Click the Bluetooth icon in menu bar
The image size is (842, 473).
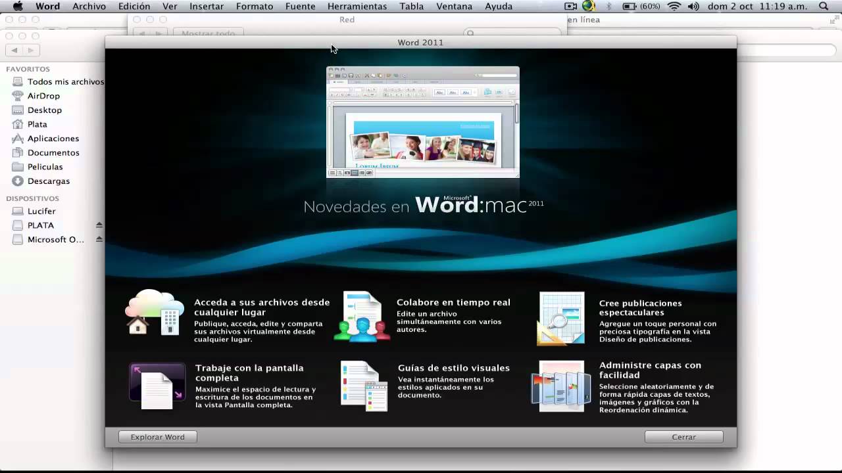[608, 6]
